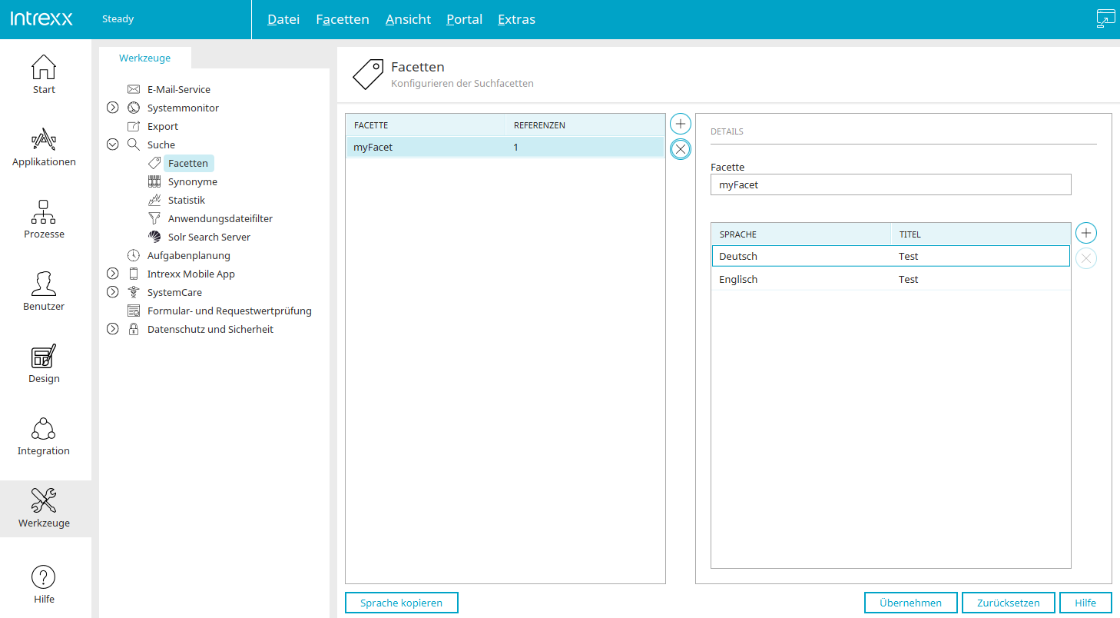Image resolution: width=1120 pixels, height=618 pixels.
Task: Click the Übernehmen button
Action: click(910, 603)
